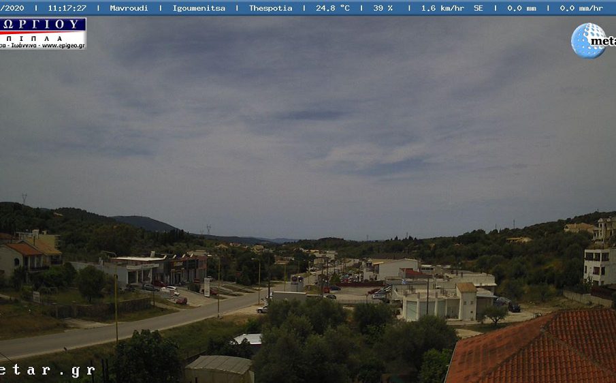Image resolution: width=616 pixels, height=383 pixels.
Task: Click the small shed with grey roof
Action: coord(219,368)
